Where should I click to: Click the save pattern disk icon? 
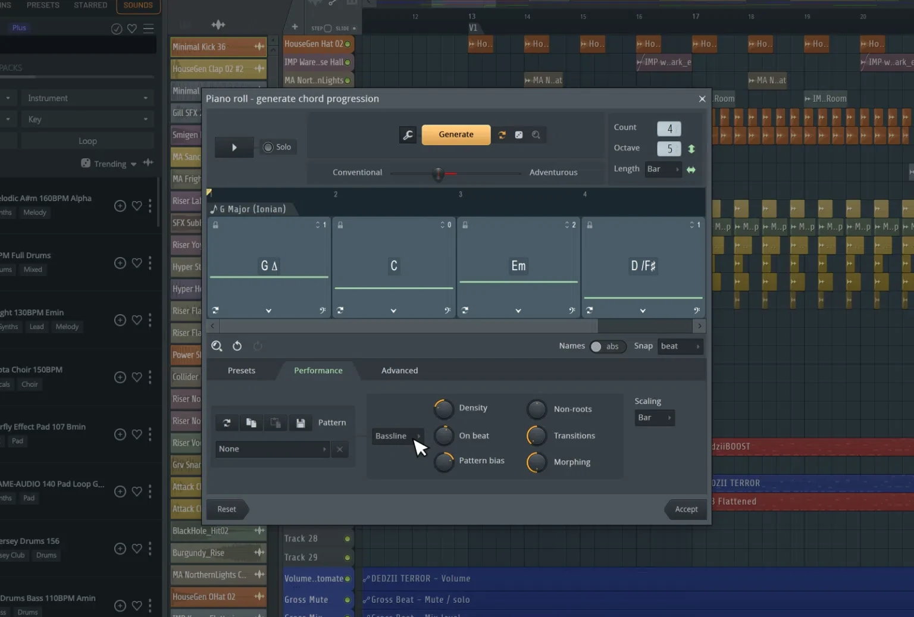(x=301, y=422)
